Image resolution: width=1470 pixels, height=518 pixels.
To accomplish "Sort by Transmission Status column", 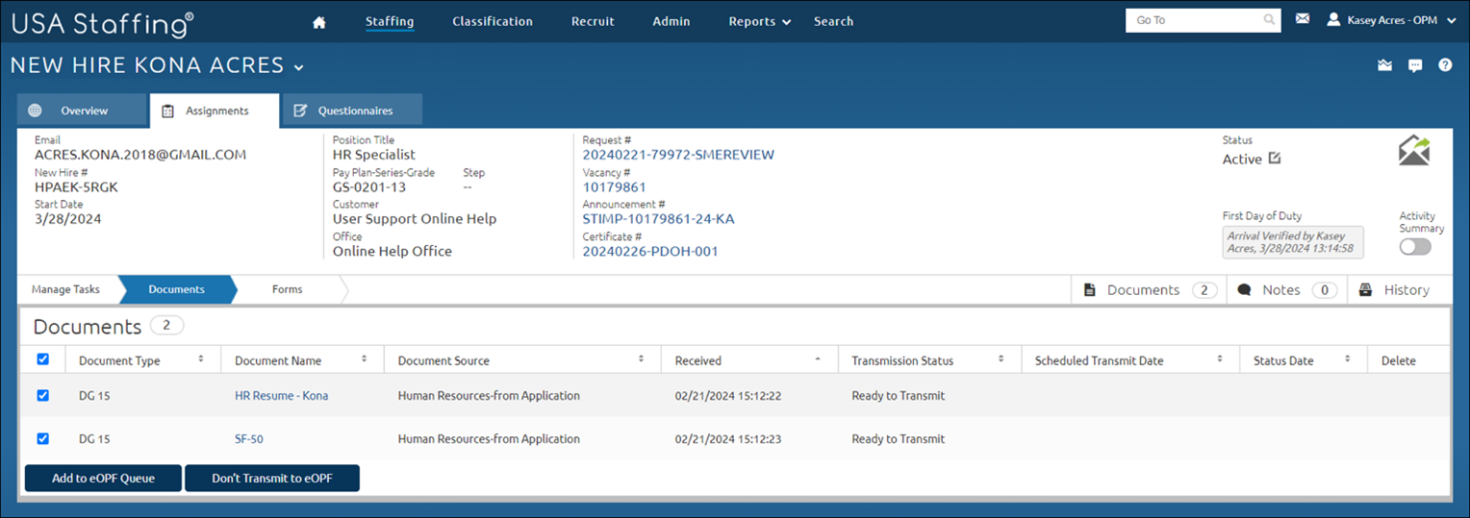I will [1001, 359].
